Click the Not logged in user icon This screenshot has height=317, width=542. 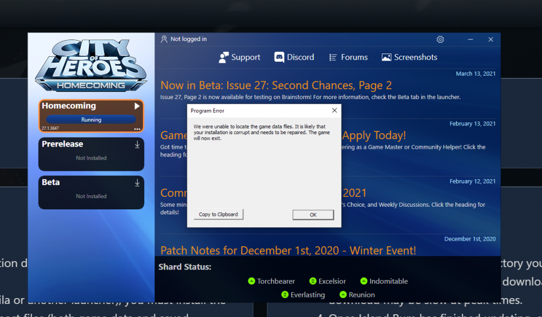pos(164,39)
